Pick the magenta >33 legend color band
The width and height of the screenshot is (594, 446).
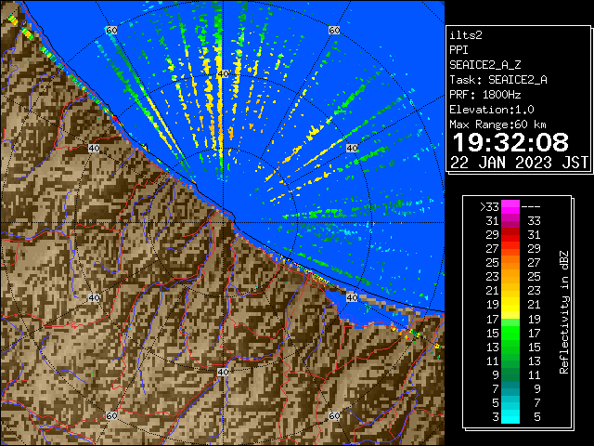pos(510,206)
